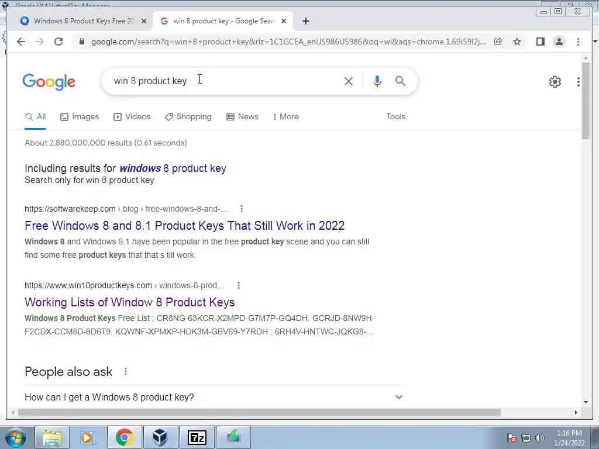Image resolution: width=599 pixels, height=449 pixels.
Task: Open Free Windows 8 and 8.1 Product Keys result
Action: [184, 226]
